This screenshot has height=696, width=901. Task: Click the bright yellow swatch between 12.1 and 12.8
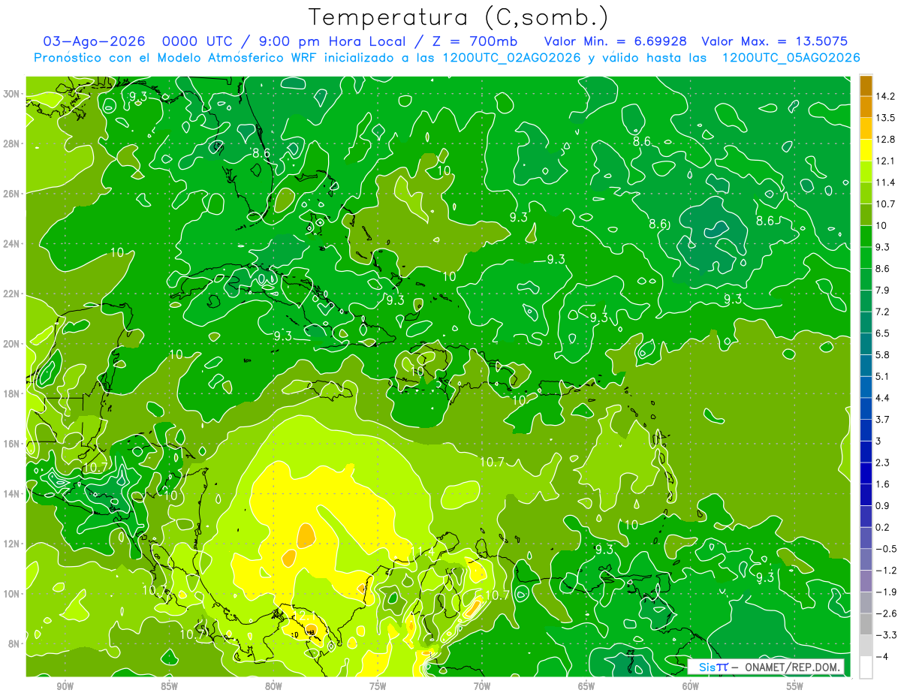(866, 150)
